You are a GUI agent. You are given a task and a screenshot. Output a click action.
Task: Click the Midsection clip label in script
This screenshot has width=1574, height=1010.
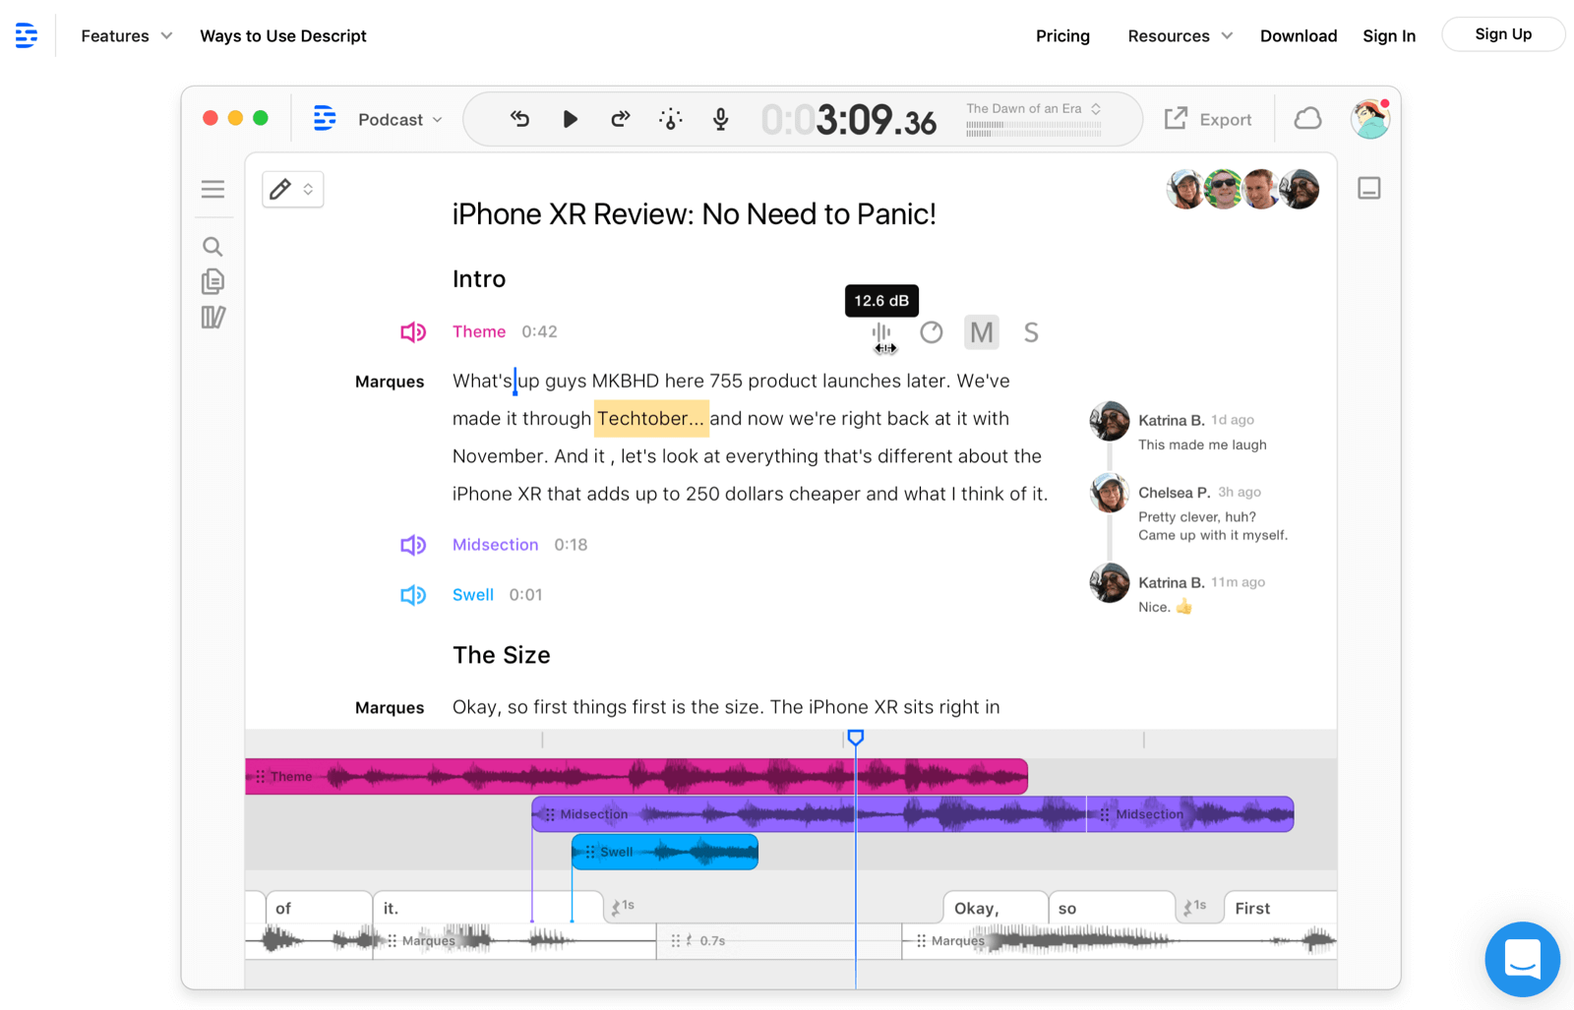(x=495, y=545)
